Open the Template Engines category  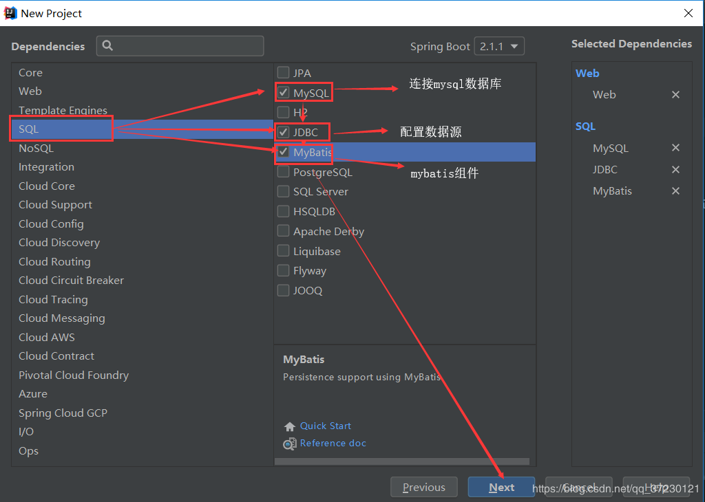point(142,110)
